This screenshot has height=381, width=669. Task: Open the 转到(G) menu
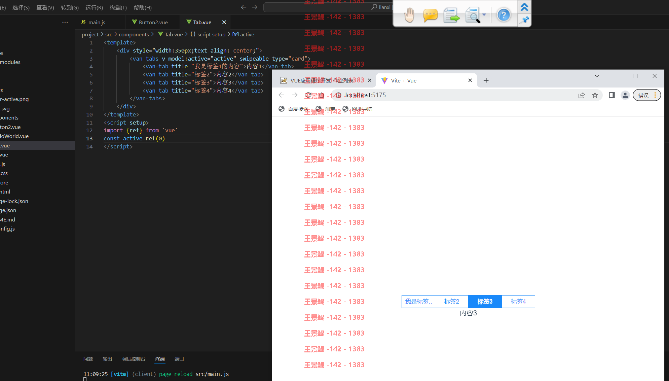(70, 7)
